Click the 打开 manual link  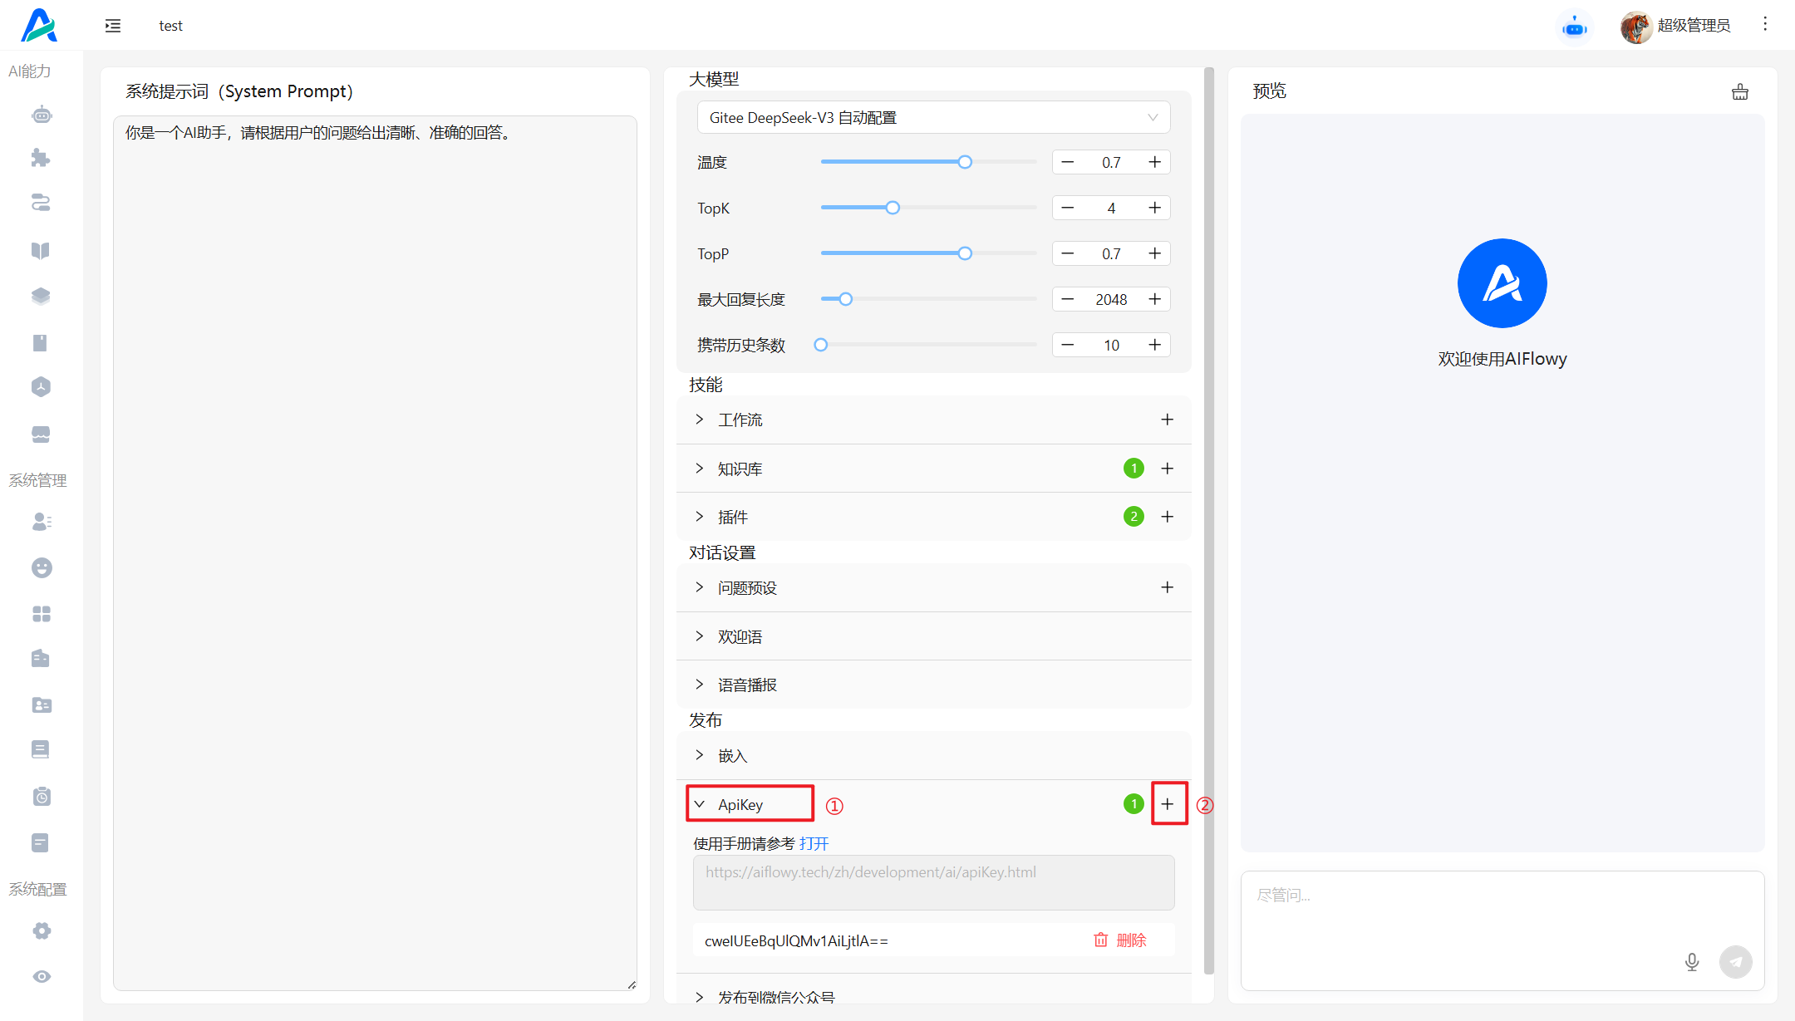tap(814, 843)
